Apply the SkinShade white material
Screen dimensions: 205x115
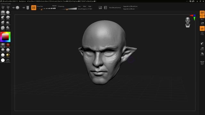click(x=3, y=55)
